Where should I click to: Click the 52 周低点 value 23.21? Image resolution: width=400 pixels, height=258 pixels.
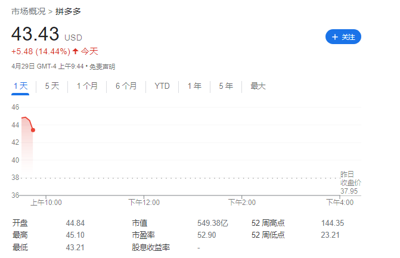(330, 235)
